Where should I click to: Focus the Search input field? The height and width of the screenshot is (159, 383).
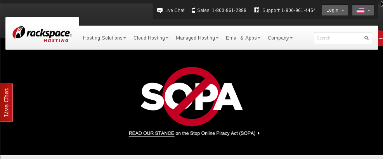[338, 38]
